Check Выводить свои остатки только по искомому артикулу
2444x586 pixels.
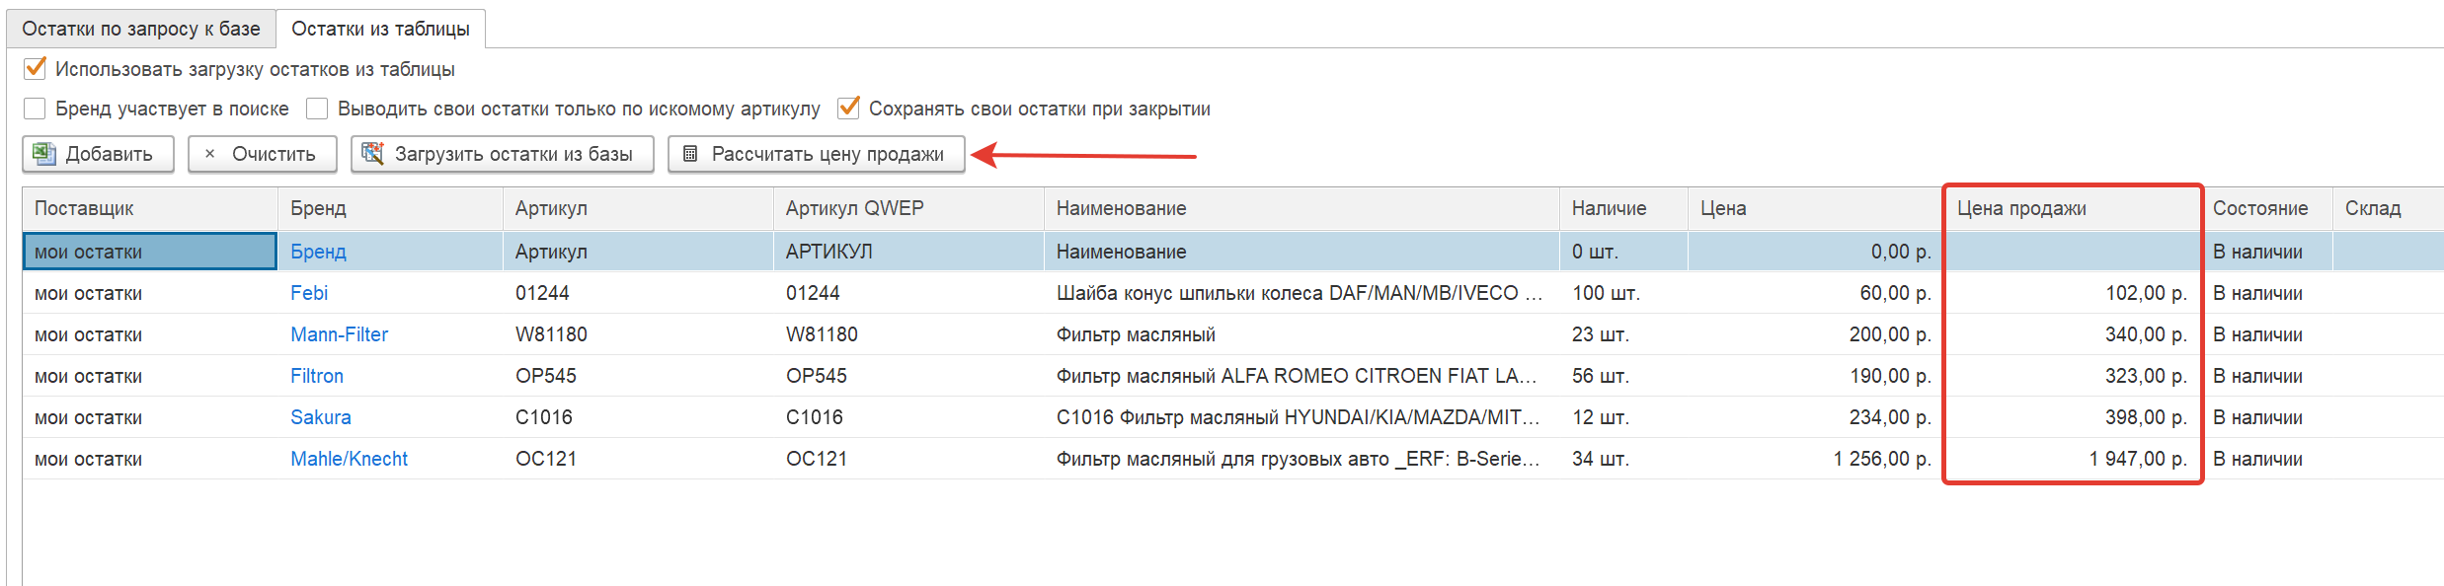coord(317,109)
